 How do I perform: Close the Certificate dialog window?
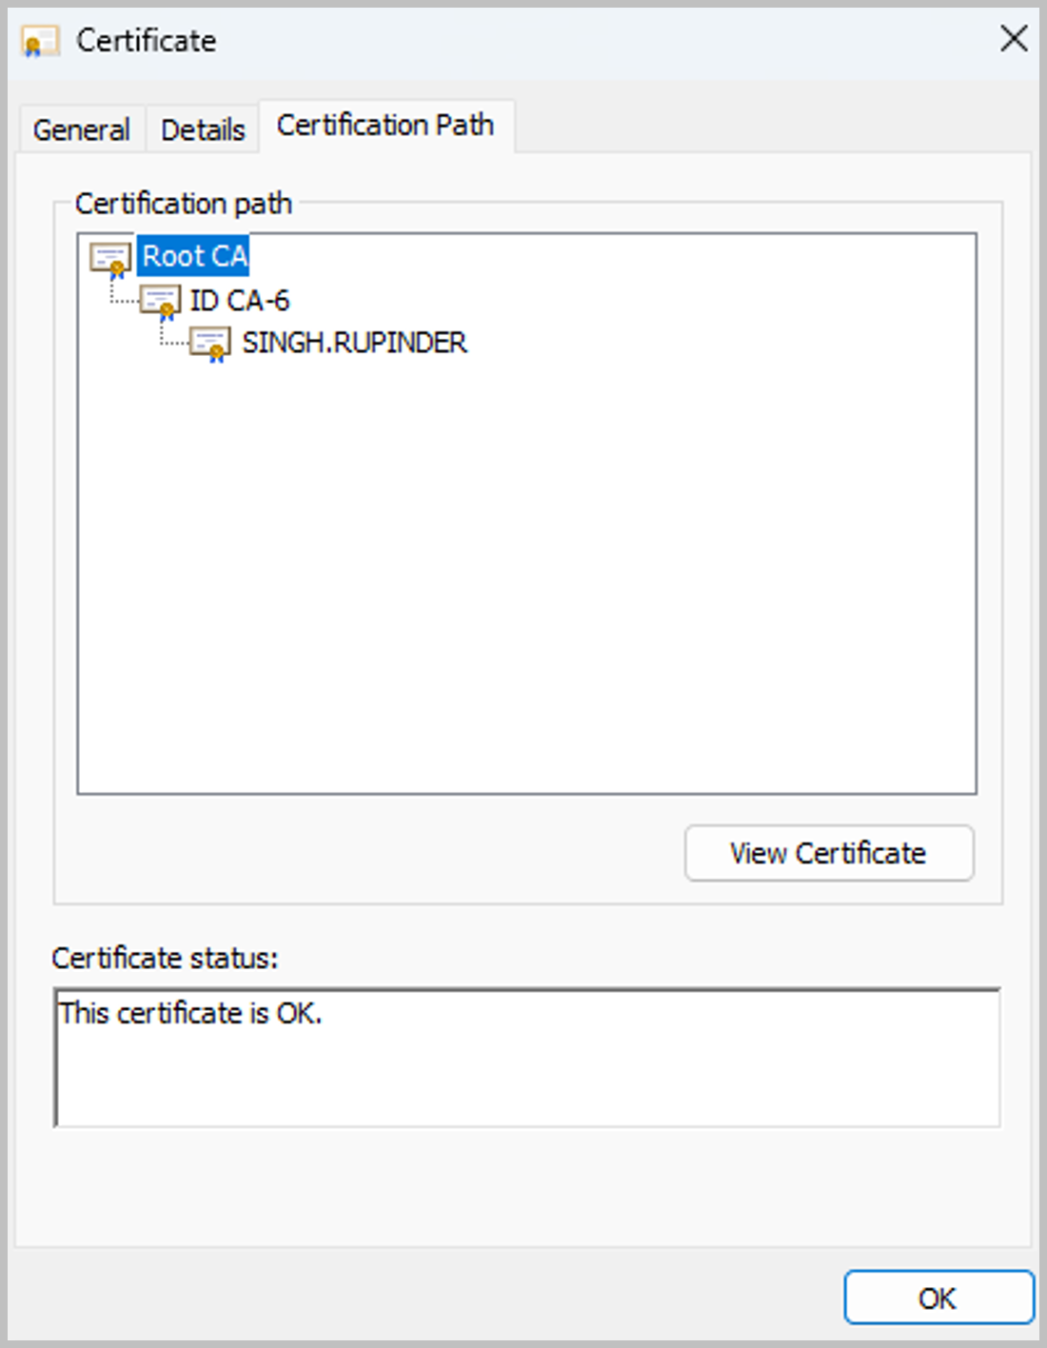(1014, 39)
